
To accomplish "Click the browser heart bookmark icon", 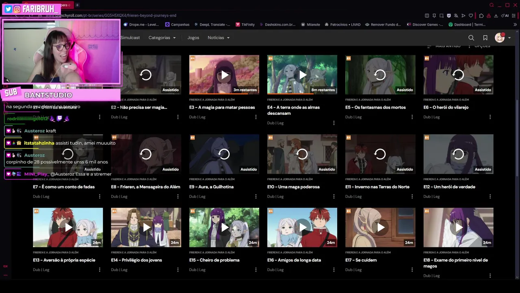I will coord(471,15).
